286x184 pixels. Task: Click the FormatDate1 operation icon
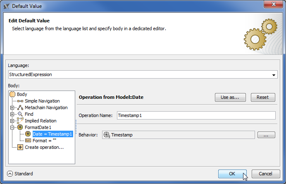click(x=20, y=127)
